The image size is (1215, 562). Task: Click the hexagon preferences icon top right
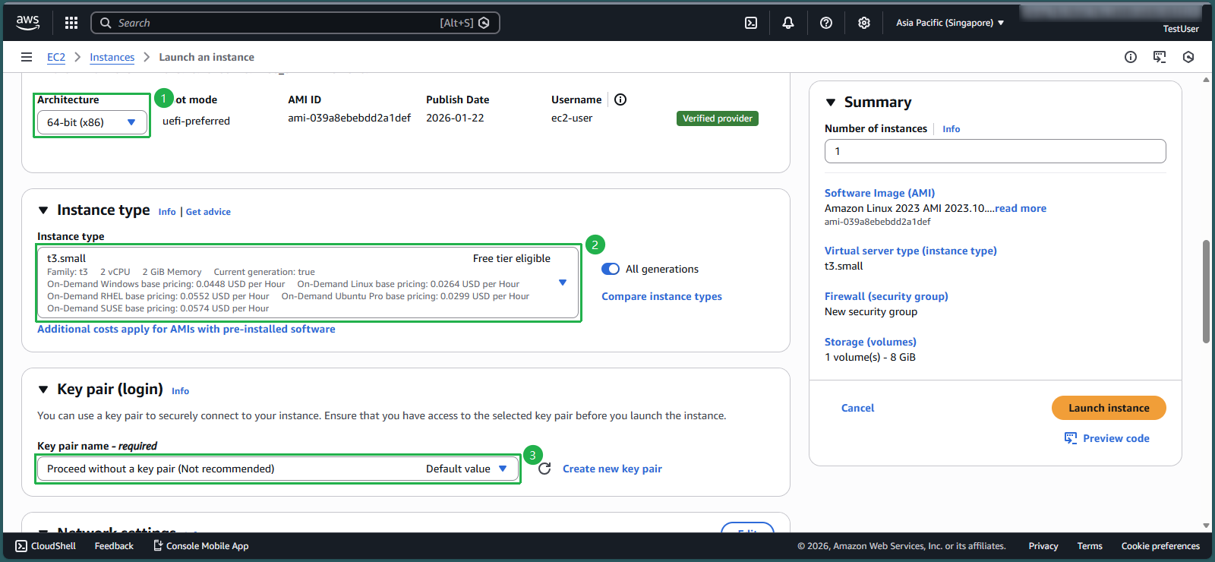[1188, 57]
